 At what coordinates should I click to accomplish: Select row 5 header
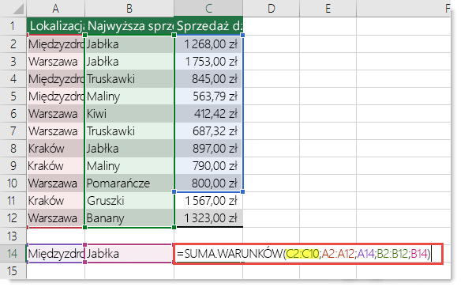[x=13, y=96]
